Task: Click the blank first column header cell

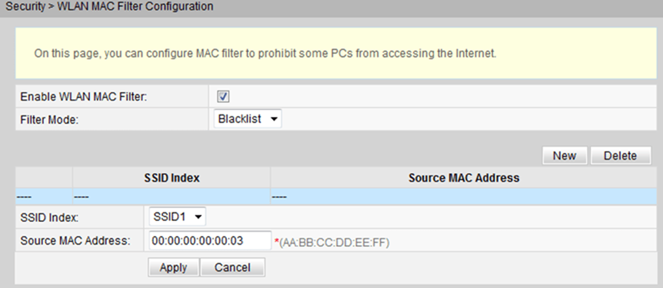Action: [x=44, y=178]
